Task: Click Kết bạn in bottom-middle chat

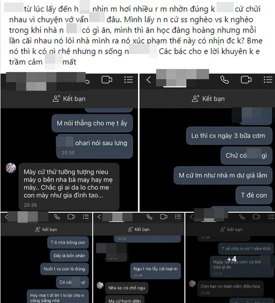Action: click(x=139, y=229)
